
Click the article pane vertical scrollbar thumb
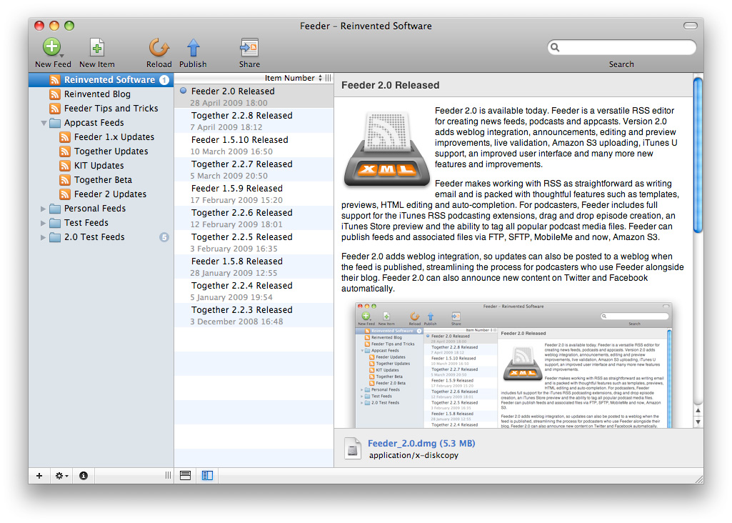(698, 154)
